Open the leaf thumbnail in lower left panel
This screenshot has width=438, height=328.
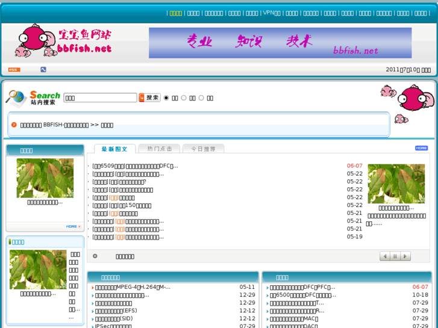[38, 270]
